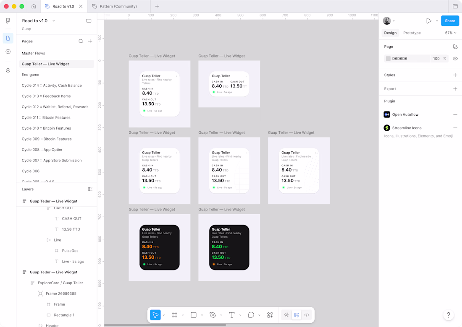Viewport: 462px width, 327px height.
Task: Click the Present play icon
Action: pyautogui.click(x=429, y=21)
